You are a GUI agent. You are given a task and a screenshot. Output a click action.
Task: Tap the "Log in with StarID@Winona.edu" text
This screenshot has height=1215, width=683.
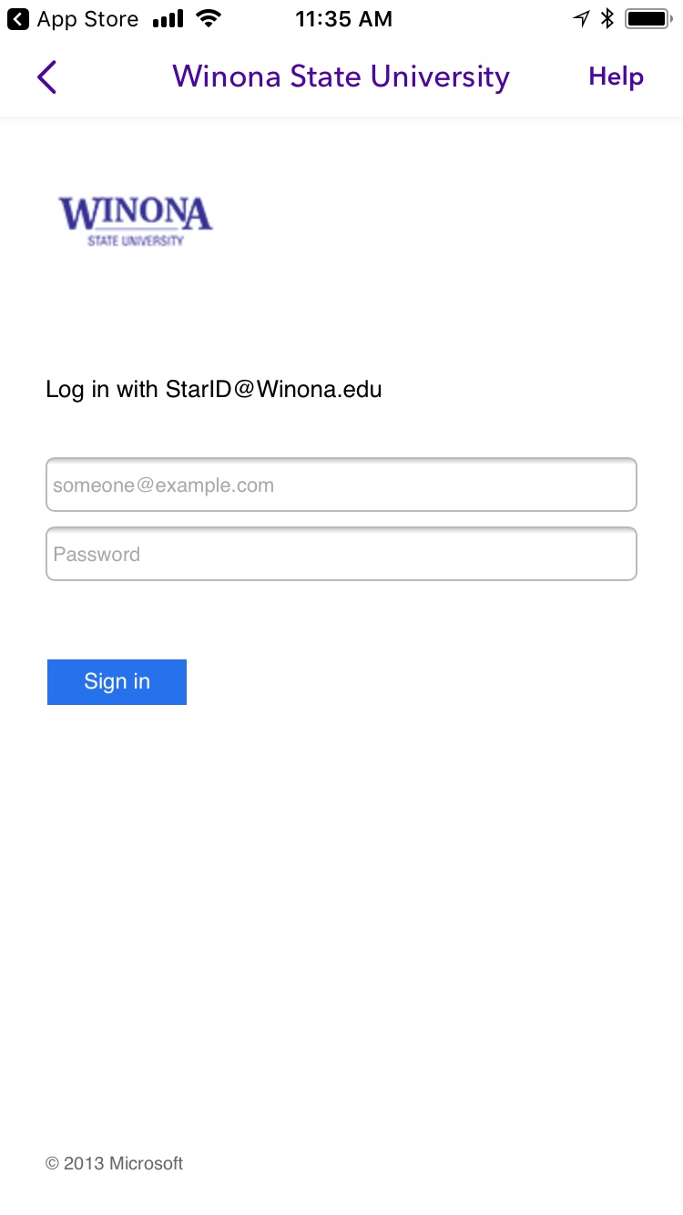coord(214,390)
